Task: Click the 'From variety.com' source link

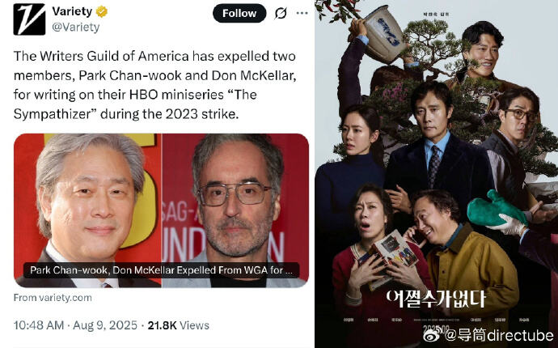Action: click(53, 298)
